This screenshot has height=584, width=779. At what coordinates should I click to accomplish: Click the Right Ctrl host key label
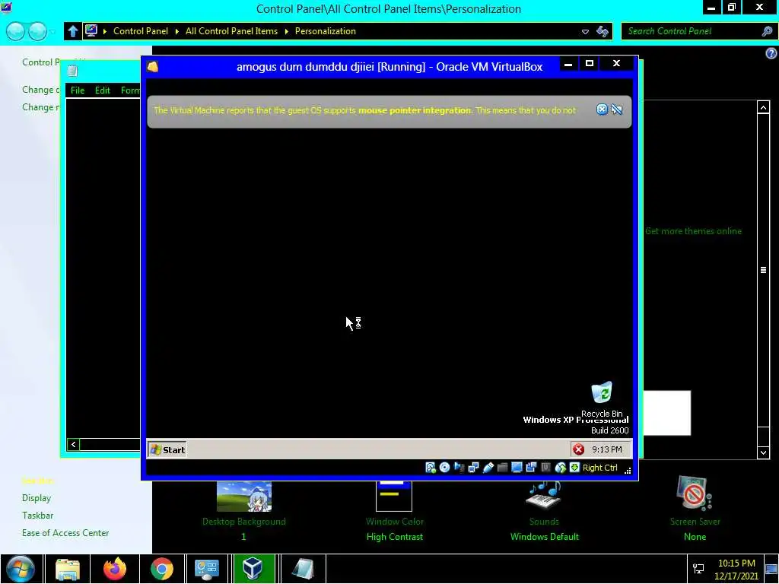point(599,468)
